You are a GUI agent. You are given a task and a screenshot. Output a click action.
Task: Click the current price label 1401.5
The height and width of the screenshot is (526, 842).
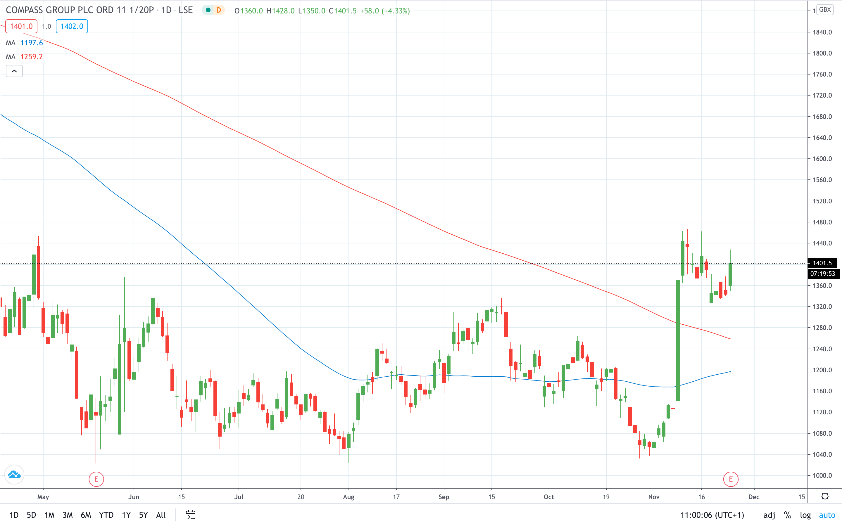tap(822, 263)
